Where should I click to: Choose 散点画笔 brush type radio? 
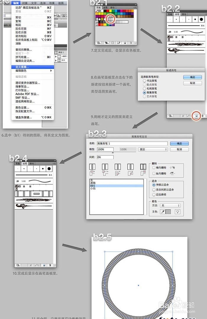pyautogui.click(x=144, y=85)
